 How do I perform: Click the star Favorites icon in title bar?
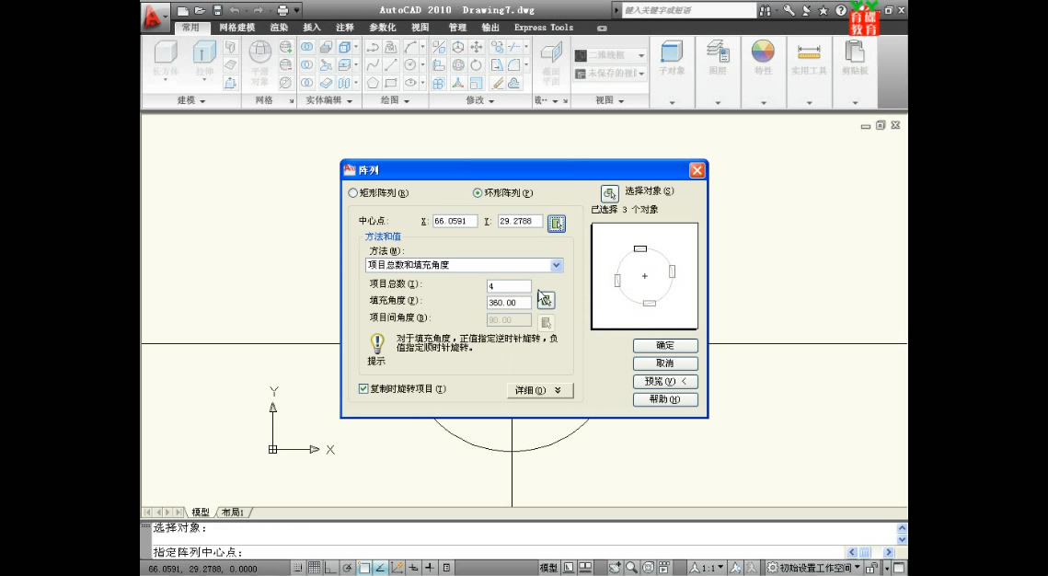pyautogui.click(x=823, y=11)
